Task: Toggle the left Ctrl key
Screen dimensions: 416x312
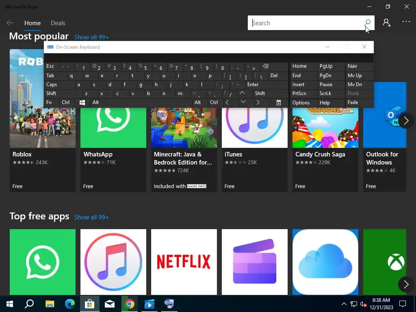Action: click(67, 102)
